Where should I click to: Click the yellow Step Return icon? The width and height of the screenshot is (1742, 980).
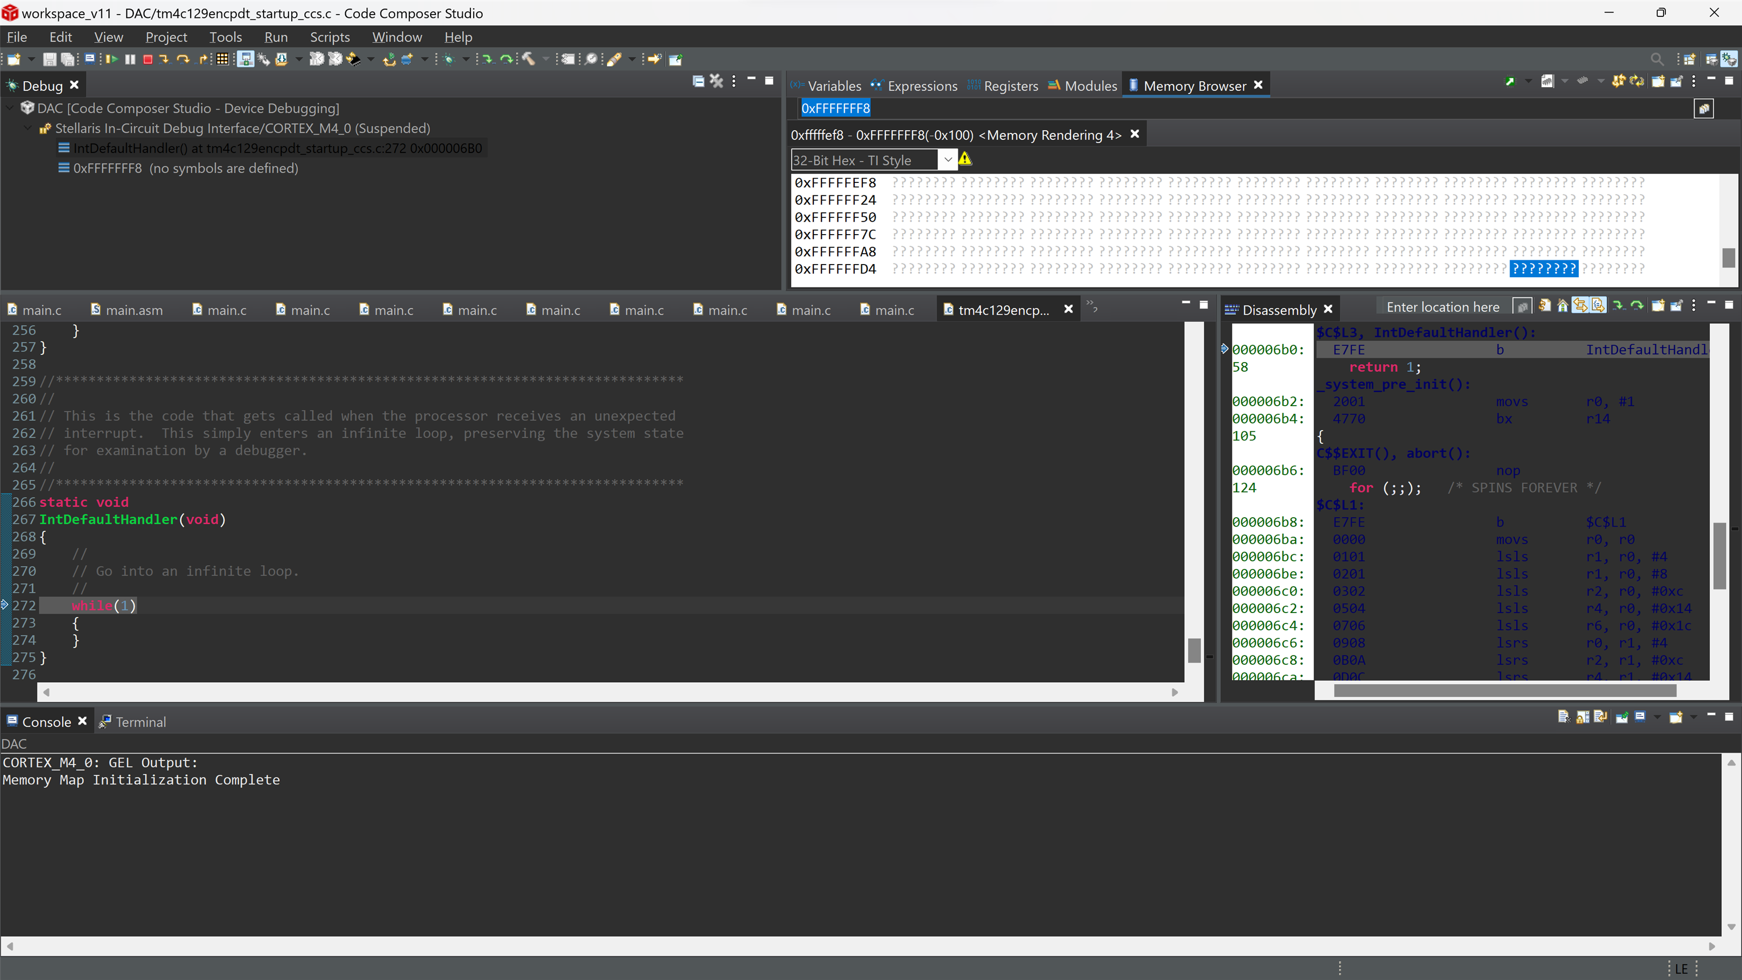(x=202, y=59)
